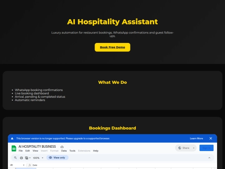Open the Insert menu

(44, 151)
